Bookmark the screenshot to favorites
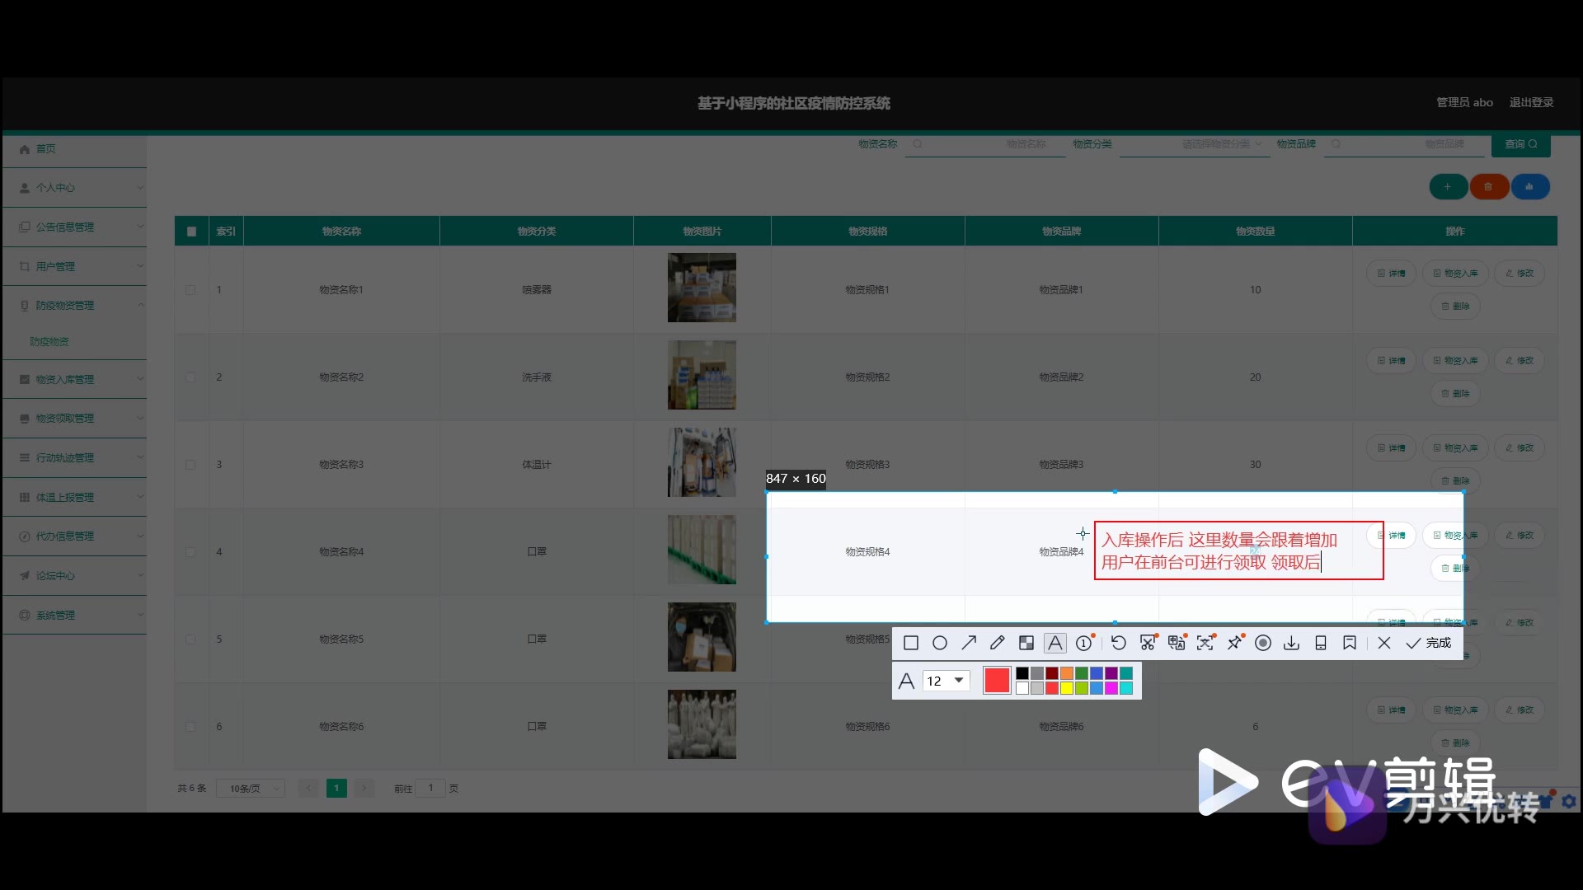The image size is (1583, 890). [1350, 643]
